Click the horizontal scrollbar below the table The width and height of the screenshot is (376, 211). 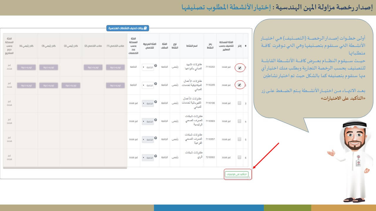pos(65,168)
